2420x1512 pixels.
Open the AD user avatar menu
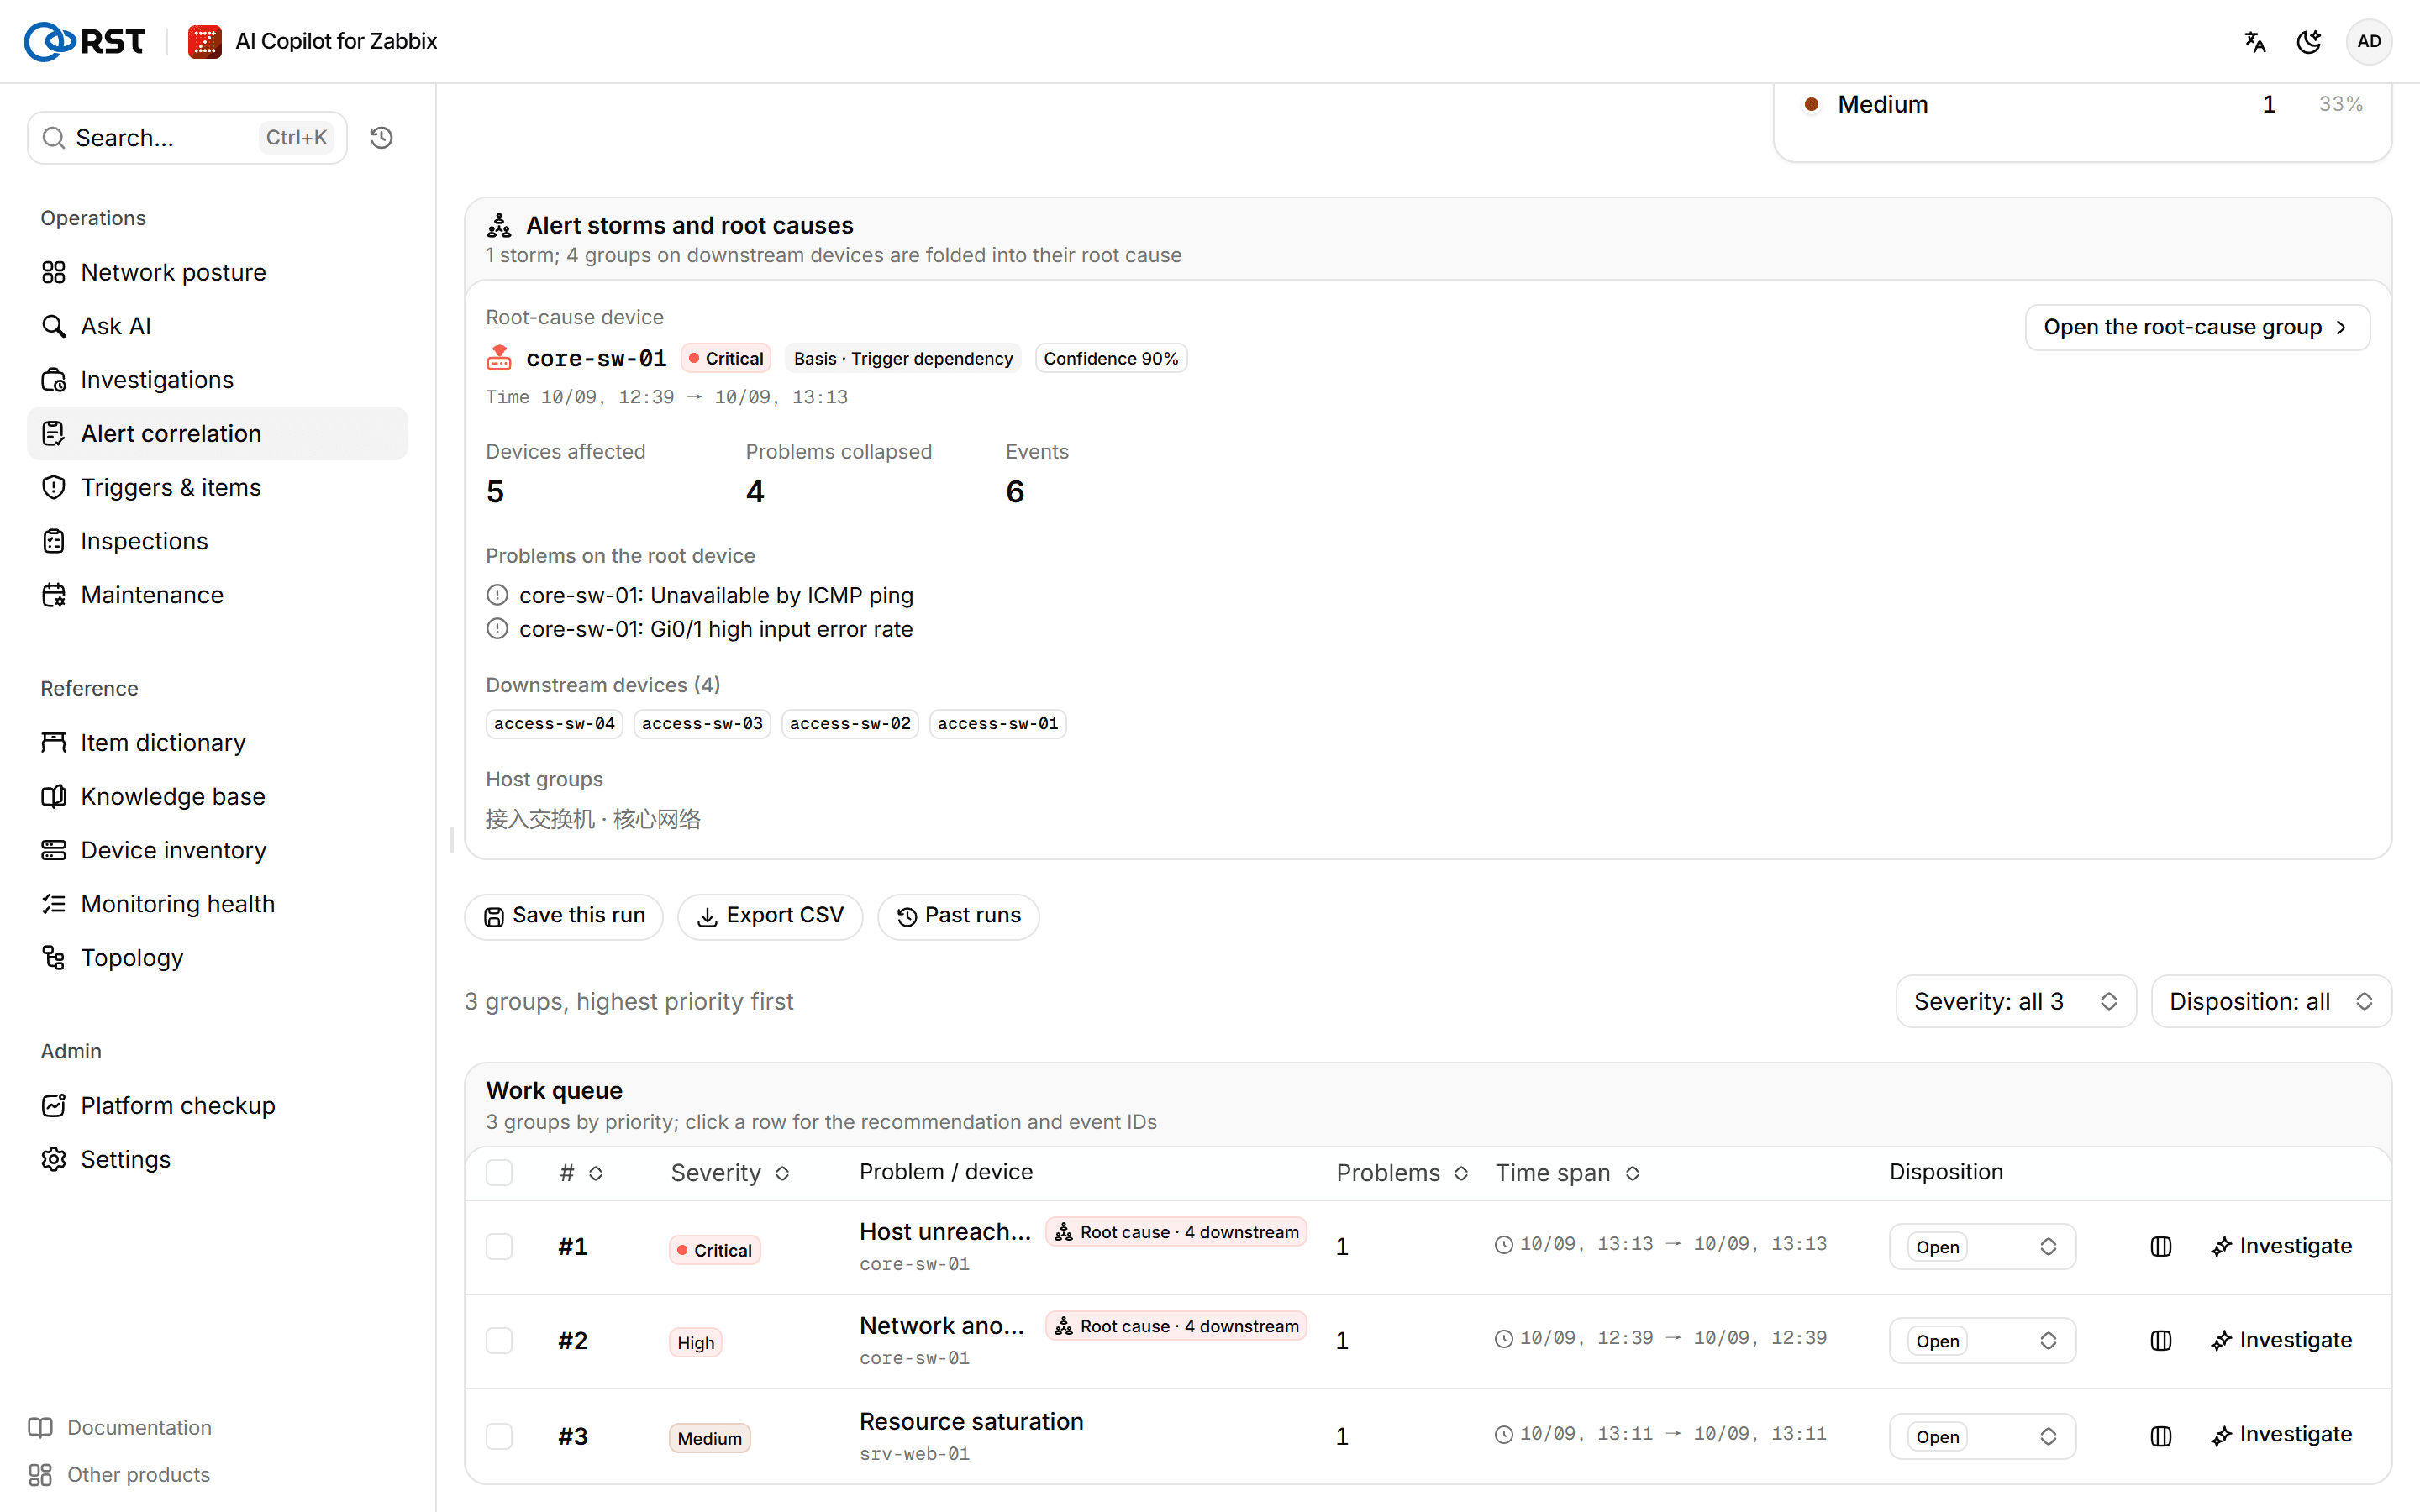coord(2368,41)
